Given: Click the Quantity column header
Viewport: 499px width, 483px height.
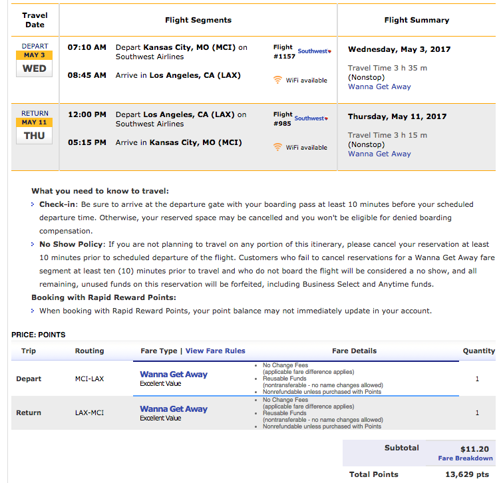Looking at the screenshot, I should (x=478, y=351).
